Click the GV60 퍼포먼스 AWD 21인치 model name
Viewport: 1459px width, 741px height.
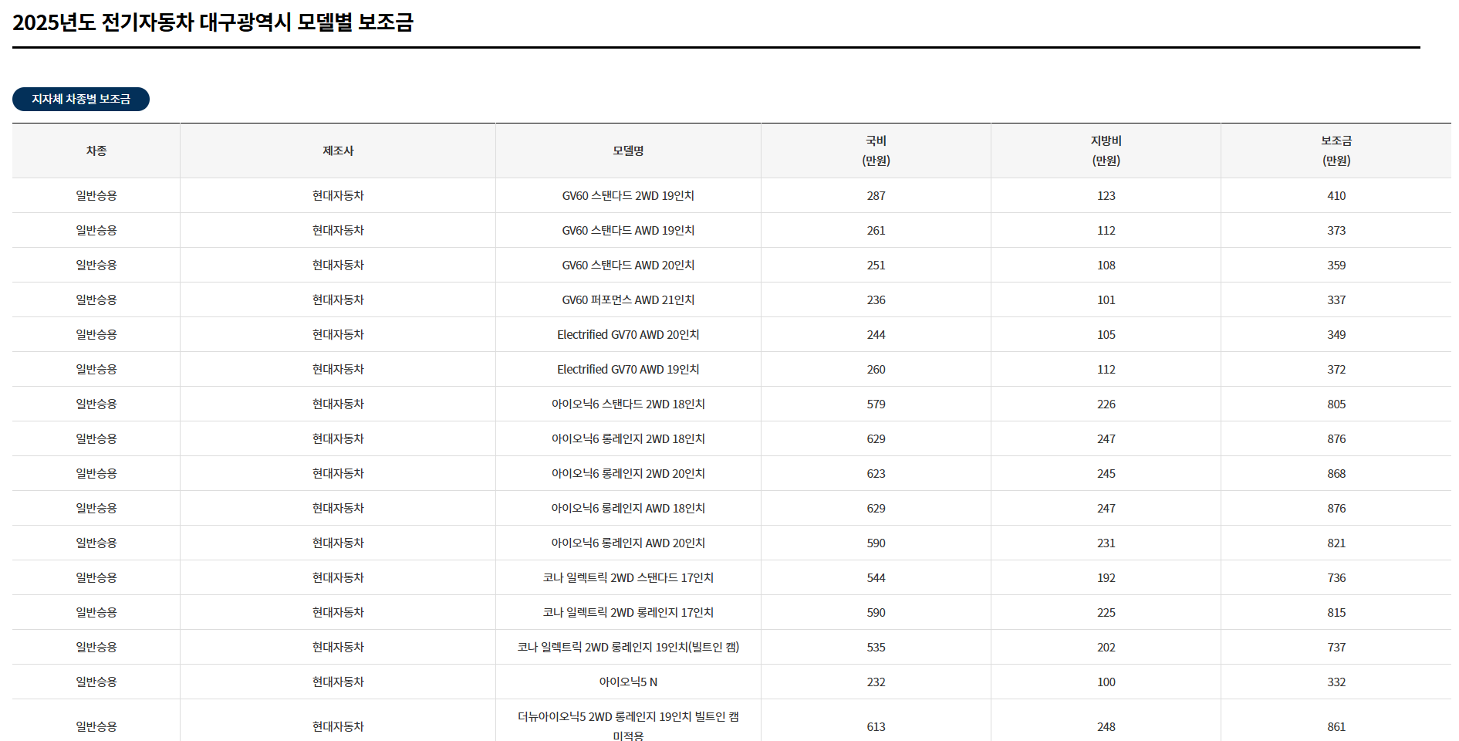[627, 299]
